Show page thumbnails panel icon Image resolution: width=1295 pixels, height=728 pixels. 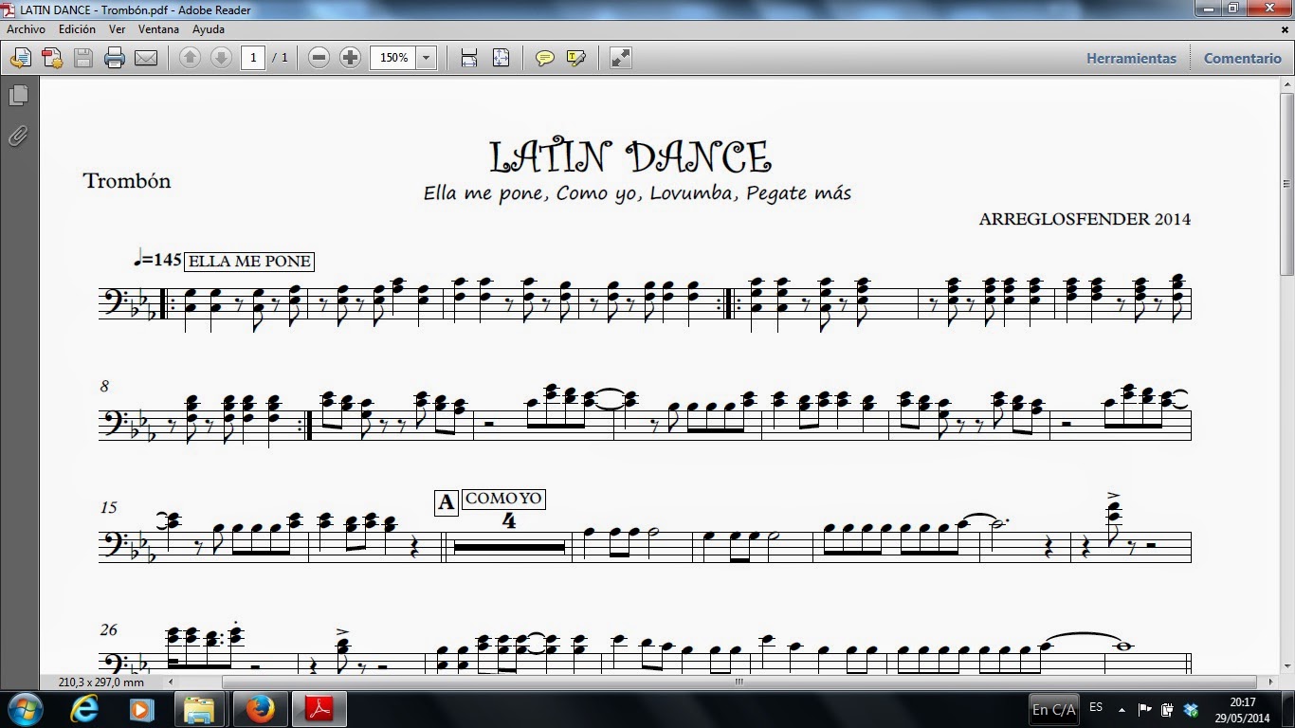point(18,96)
